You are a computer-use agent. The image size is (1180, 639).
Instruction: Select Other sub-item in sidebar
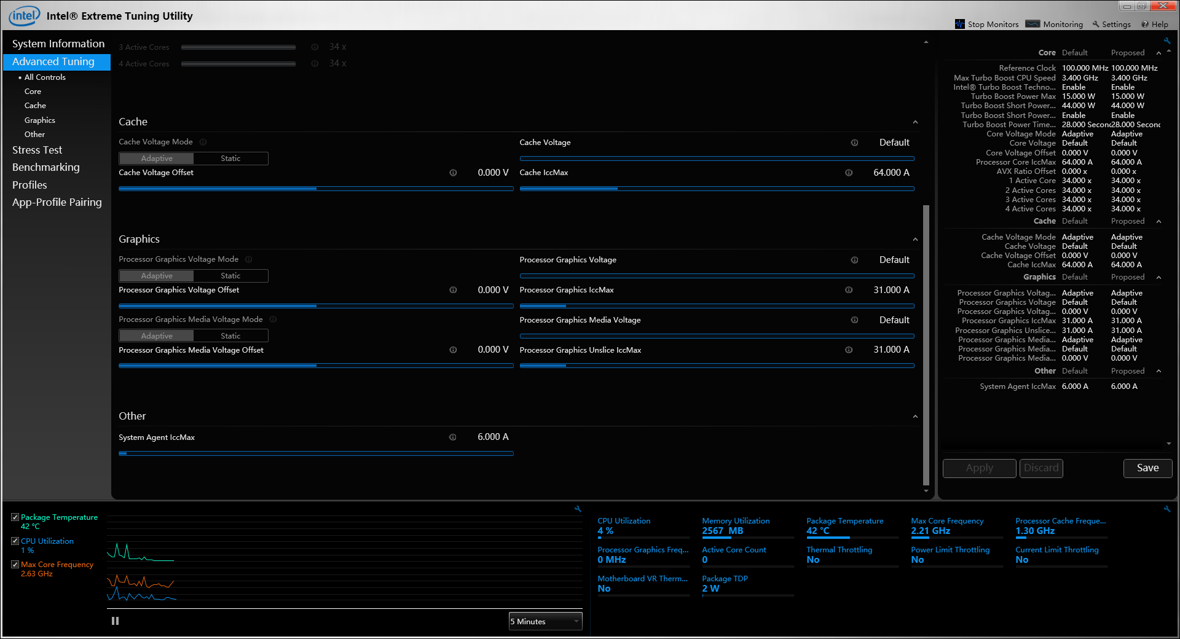coord(34,135)
